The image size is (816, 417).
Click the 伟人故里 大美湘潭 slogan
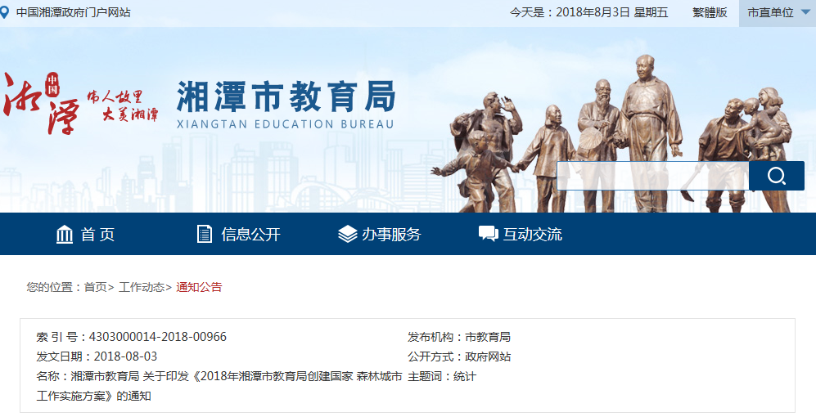(x=123, y=105)
